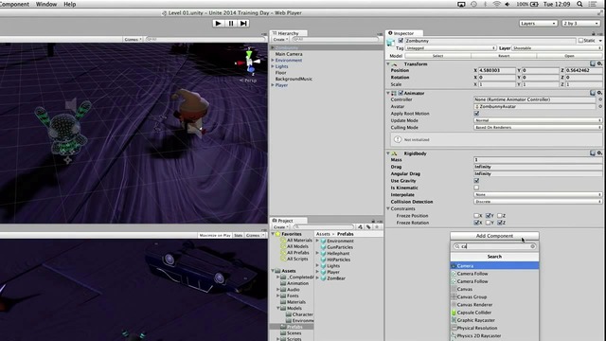Select the Inspector tab

click(403, 33)
